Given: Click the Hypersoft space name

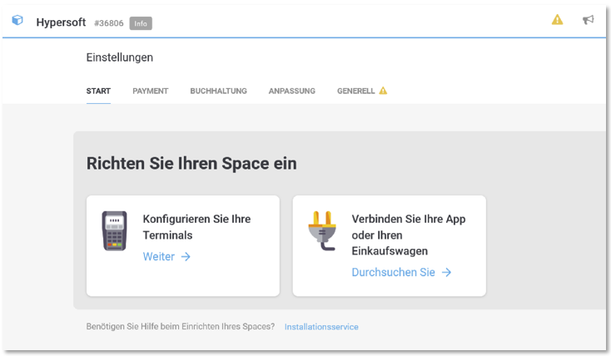Looking at the screenshot, I should (61, 22).
